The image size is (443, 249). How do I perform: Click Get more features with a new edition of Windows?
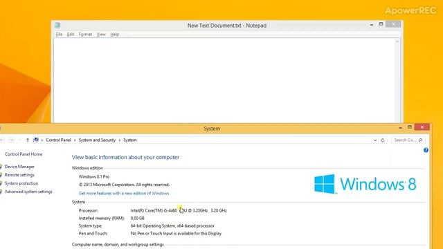[124, 194]
